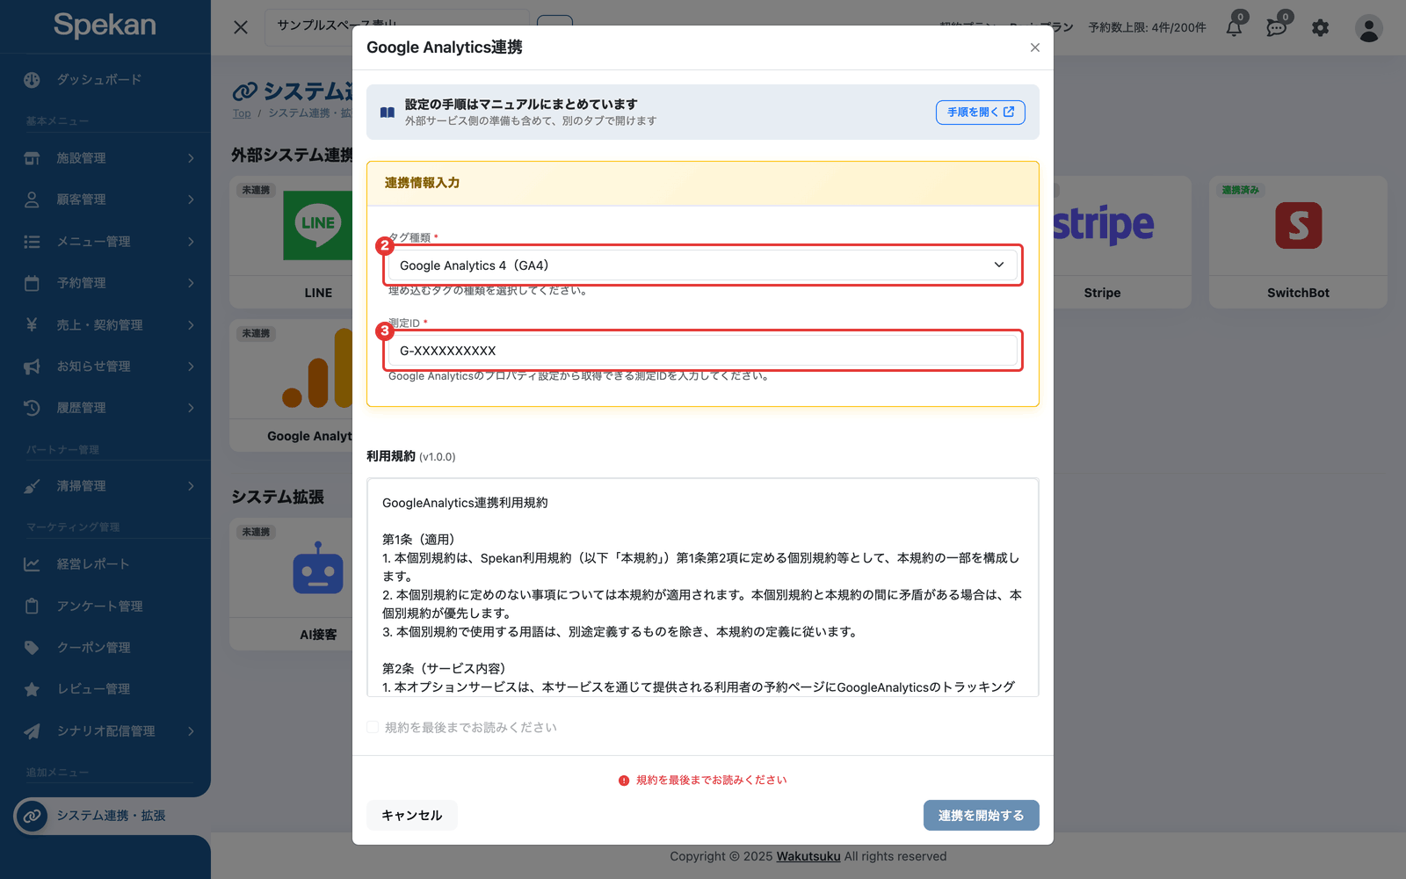Viewport: 1406px width, 879px height.
Task: Click the Stripe integration card
Action: (x=1122, y=242)
